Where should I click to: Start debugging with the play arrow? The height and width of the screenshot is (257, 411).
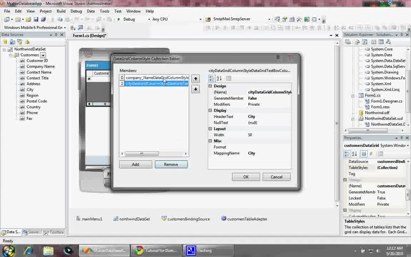118,19
